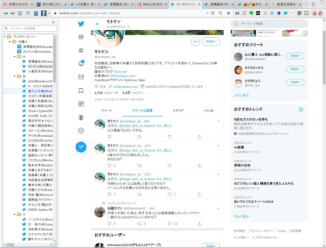Screen dimensions: 326x248
Task: Bookmark page with blue star icon
Action: click(x=228, y=13)
